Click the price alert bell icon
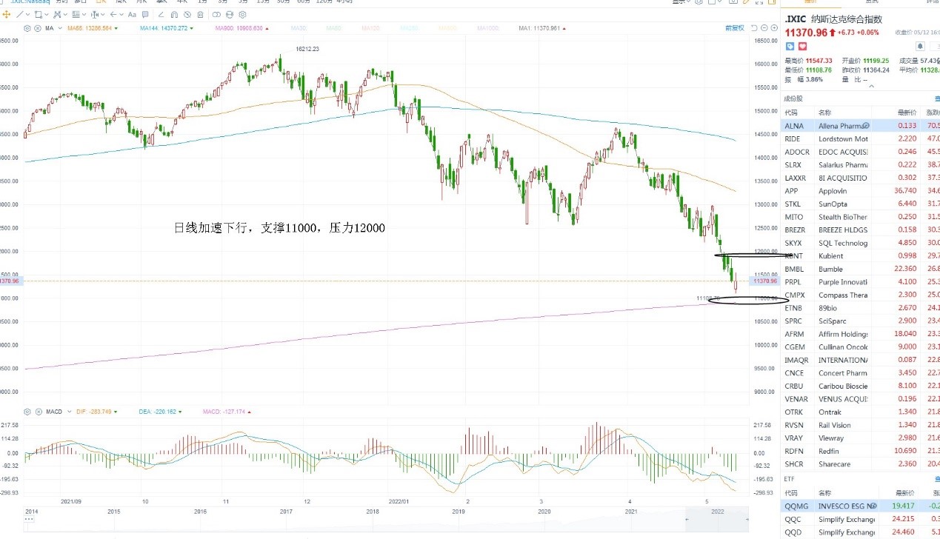Screen dimensions: 940x539 pos(920,46)
